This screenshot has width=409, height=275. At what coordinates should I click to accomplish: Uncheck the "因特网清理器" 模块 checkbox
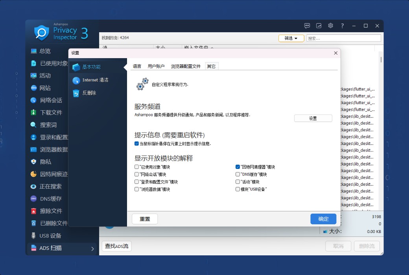(x=238, y=167)
